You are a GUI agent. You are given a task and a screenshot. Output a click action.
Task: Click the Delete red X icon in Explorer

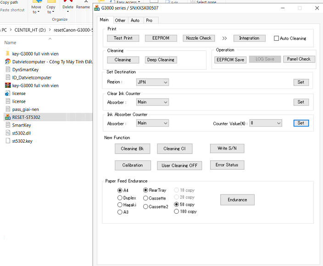(68, 1)
